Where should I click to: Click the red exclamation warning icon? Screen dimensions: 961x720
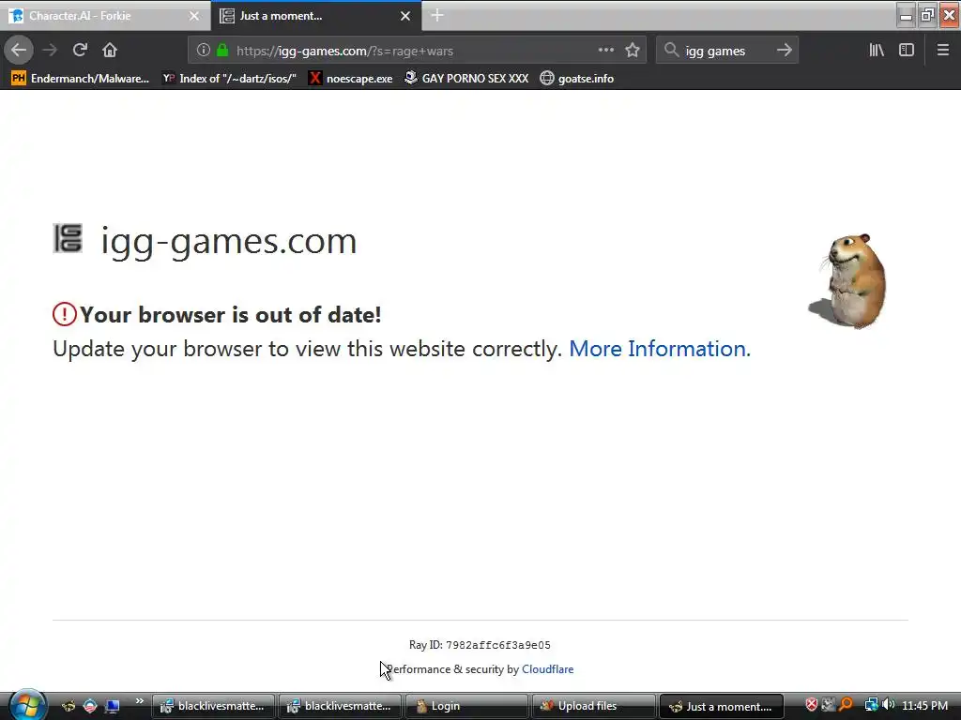[65, 314]
